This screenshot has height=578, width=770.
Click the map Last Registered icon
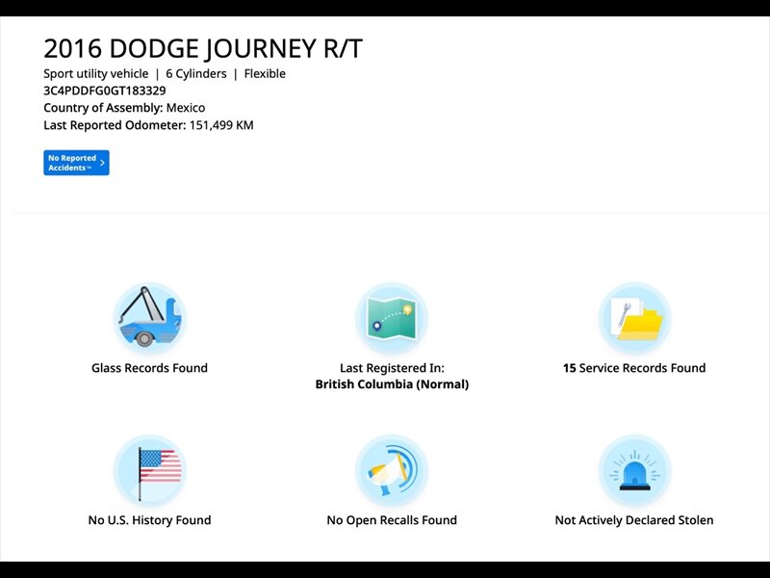coord(392,318)
